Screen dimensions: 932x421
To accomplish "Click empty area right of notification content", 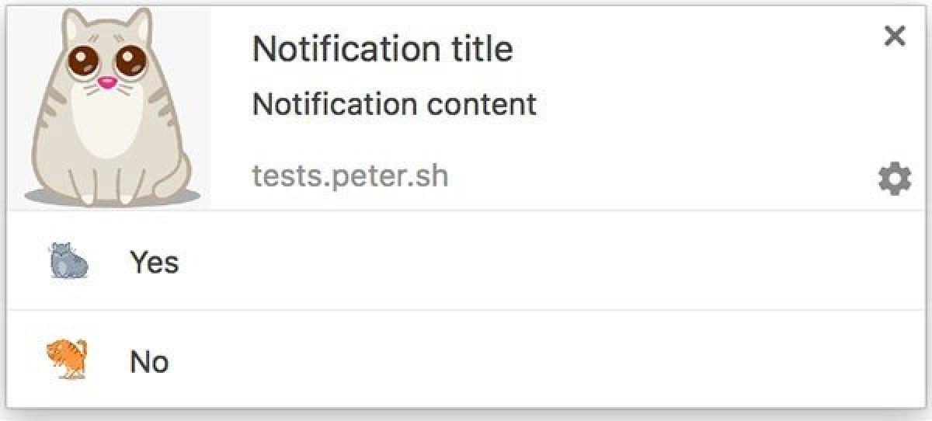I will point(699,105).
